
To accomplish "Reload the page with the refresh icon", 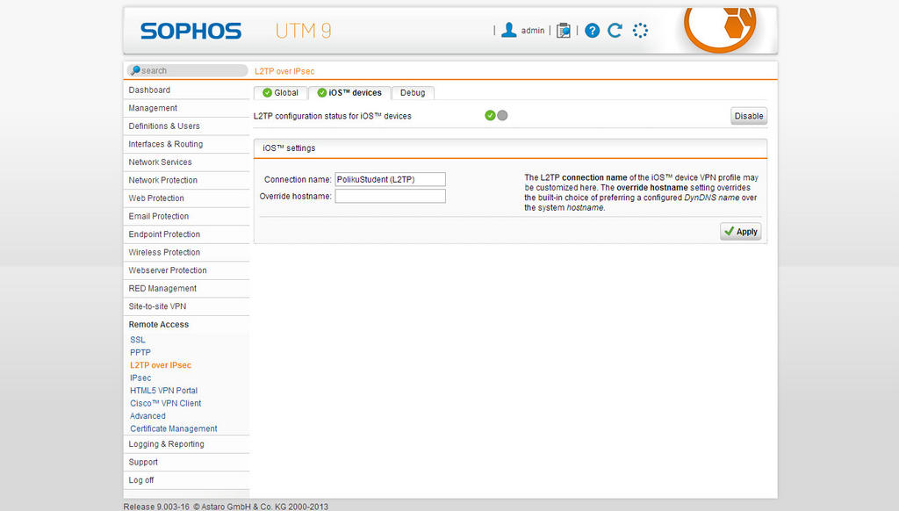I will [615, 31].
